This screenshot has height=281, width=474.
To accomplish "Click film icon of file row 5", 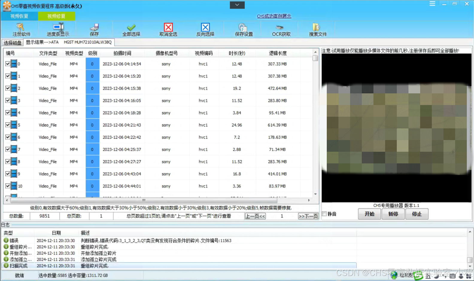I will click(14, 125).
